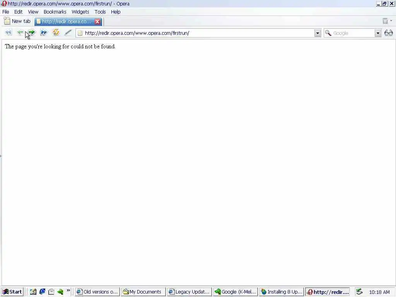Open the Help menu

pos(116,12)
